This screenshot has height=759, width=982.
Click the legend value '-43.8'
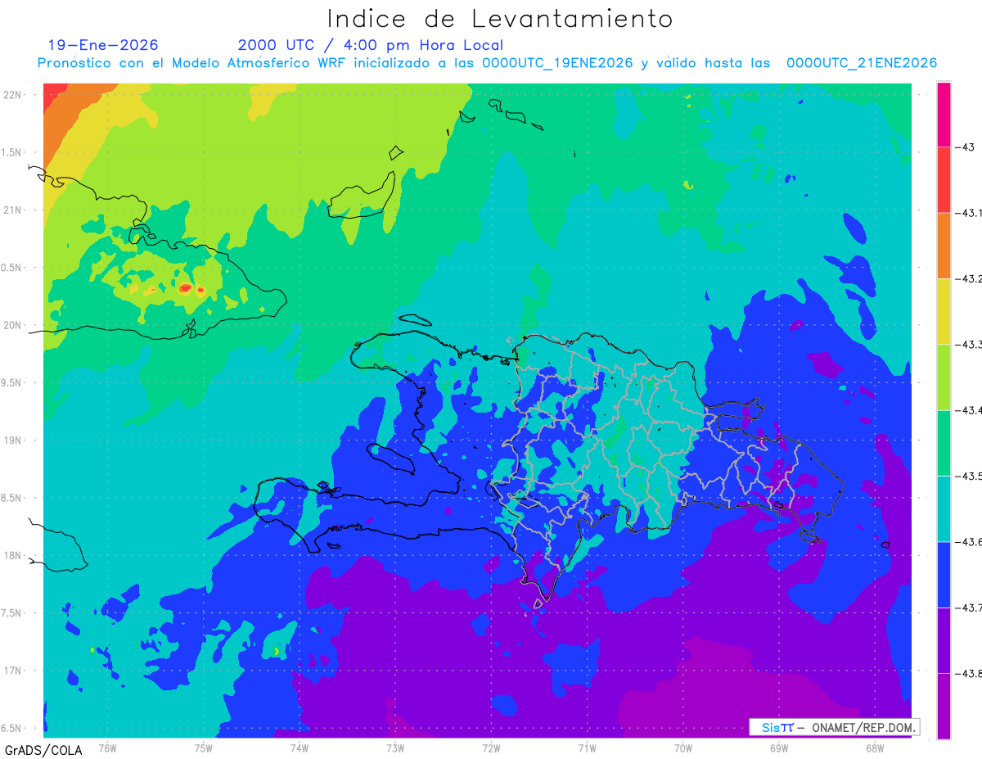point(969,673)
